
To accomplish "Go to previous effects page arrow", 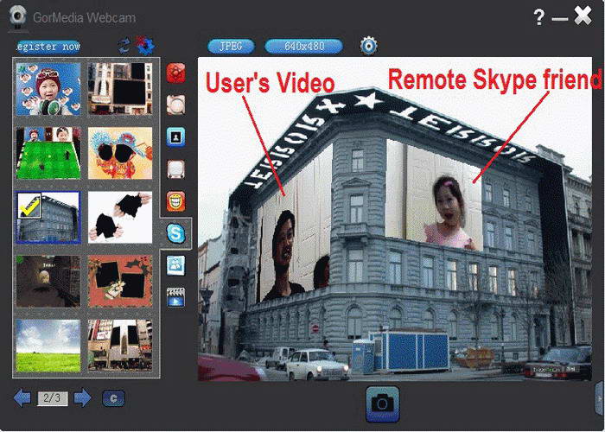I will tap(22, 398).
